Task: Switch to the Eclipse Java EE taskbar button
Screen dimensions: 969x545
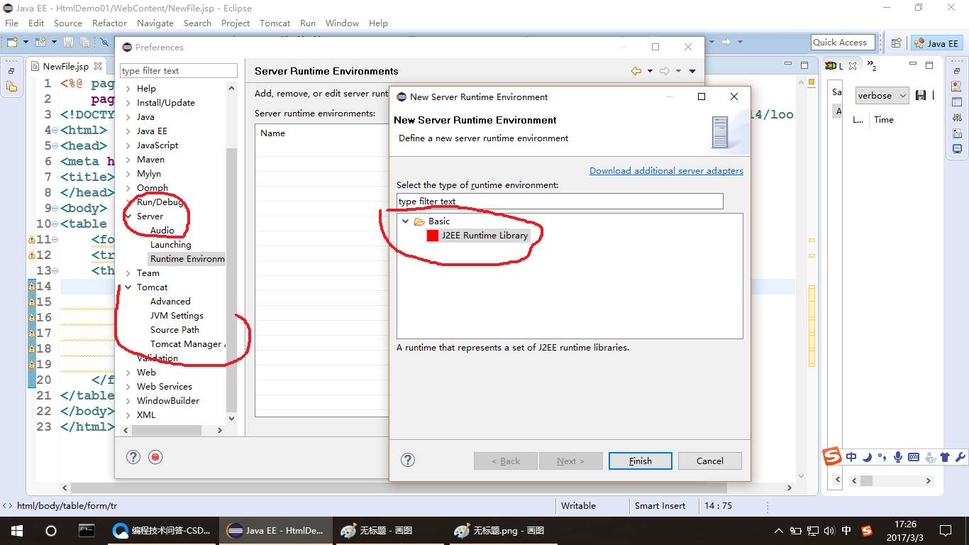Action: [x=275, y=530]
